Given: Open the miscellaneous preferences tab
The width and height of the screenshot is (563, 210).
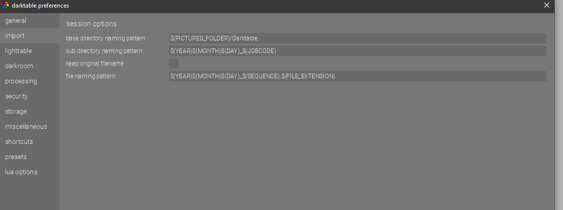Looking at the screenshot, I should pos(26,127).
